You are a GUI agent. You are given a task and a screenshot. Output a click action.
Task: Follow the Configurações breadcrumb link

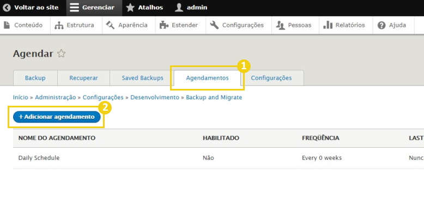click(103, 98)
